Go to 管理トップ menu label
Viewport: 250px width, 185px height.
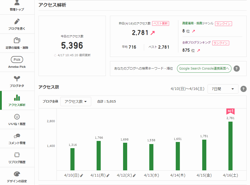(x=17, y=10)
